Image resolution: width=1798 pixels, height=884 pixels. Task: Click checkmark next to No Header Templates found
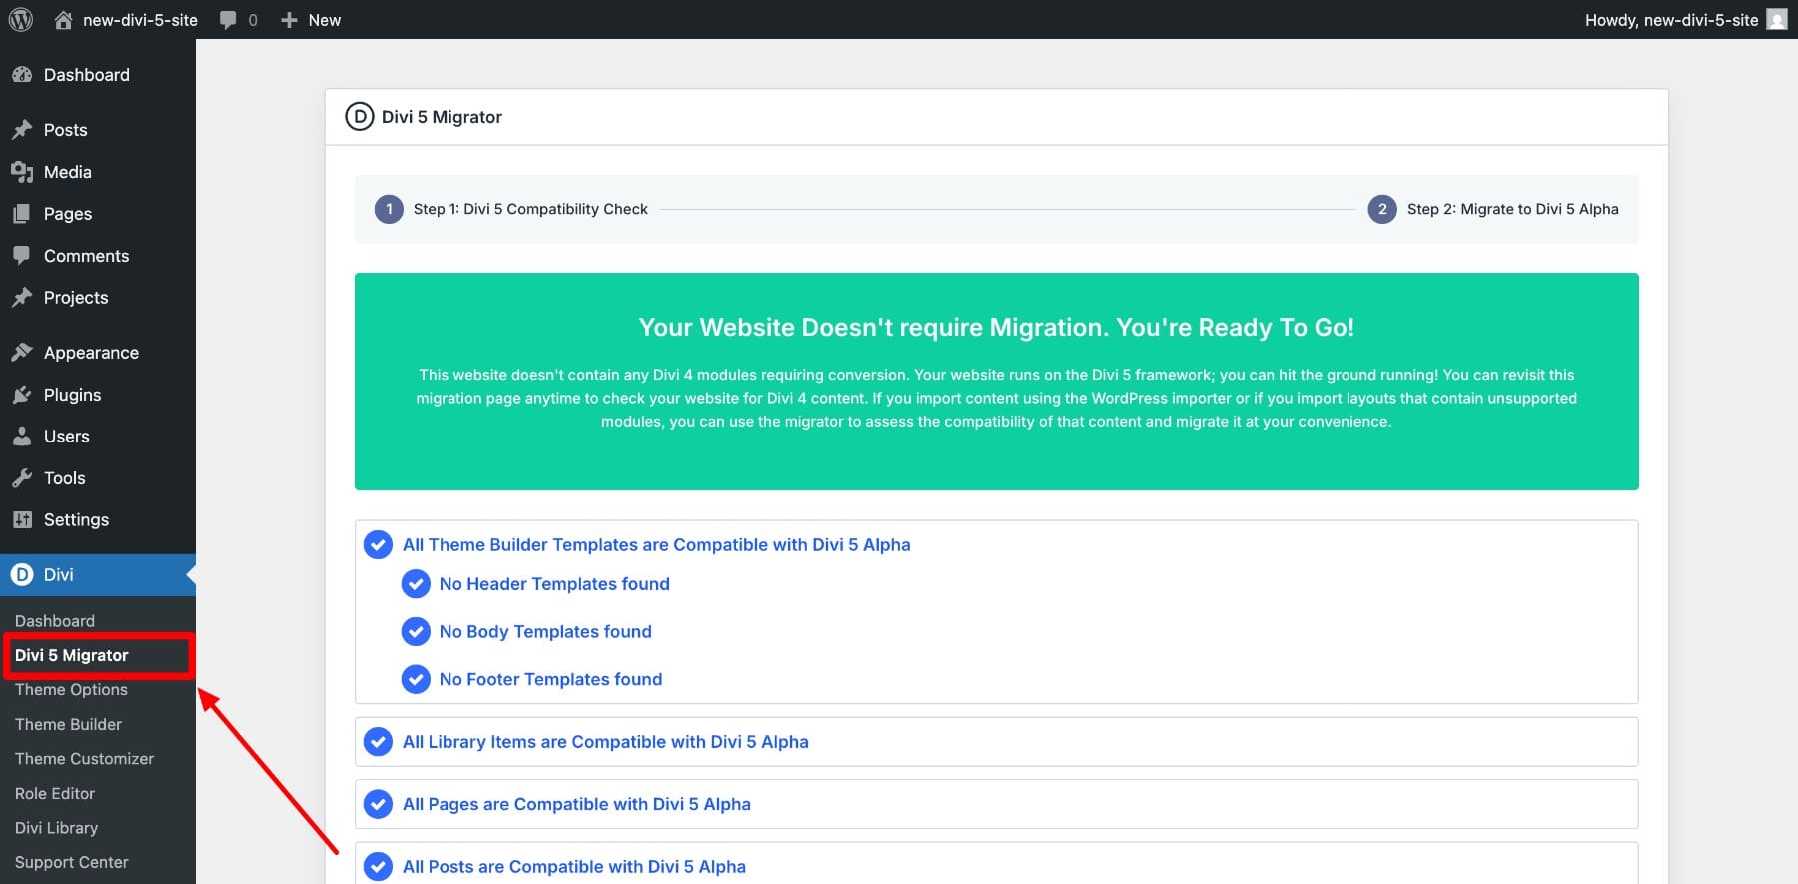[416, 584]
